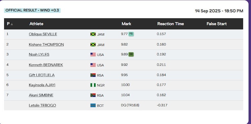The height and width of the screenshot is (124, 251).
Task: Open Noah LYLES athlete profile
Action: tap(39, 55)
